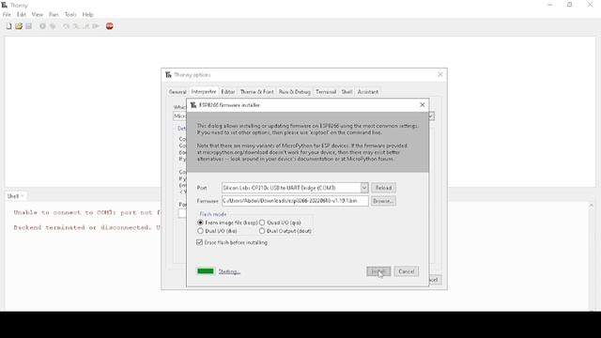This screenshot has height=338, width=601.
Task: Click the Firmware path input field
Action: pos(295,201)
